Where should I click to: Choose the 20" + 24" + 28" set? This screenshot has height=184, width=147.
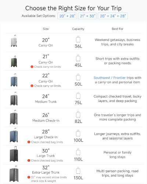[113, 16]
